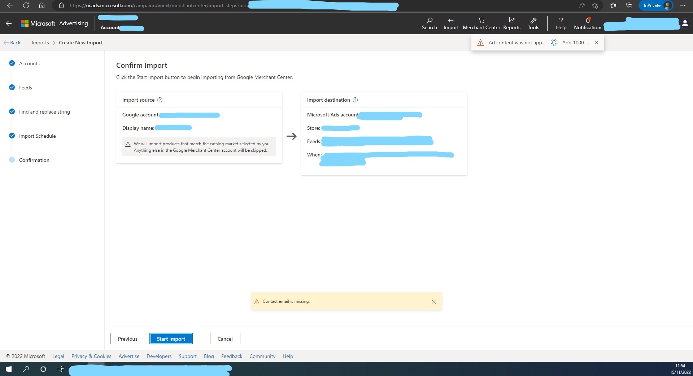Open the Import menu in top navigation
Image resolution: width=693 pixels, height=376 pixels.
coord(451,23)
